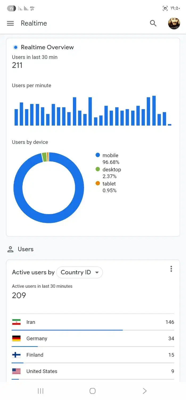The image size is (186, 400).
Task: Click the battery indicator in the status bar
Action: [x=11, y=9]
